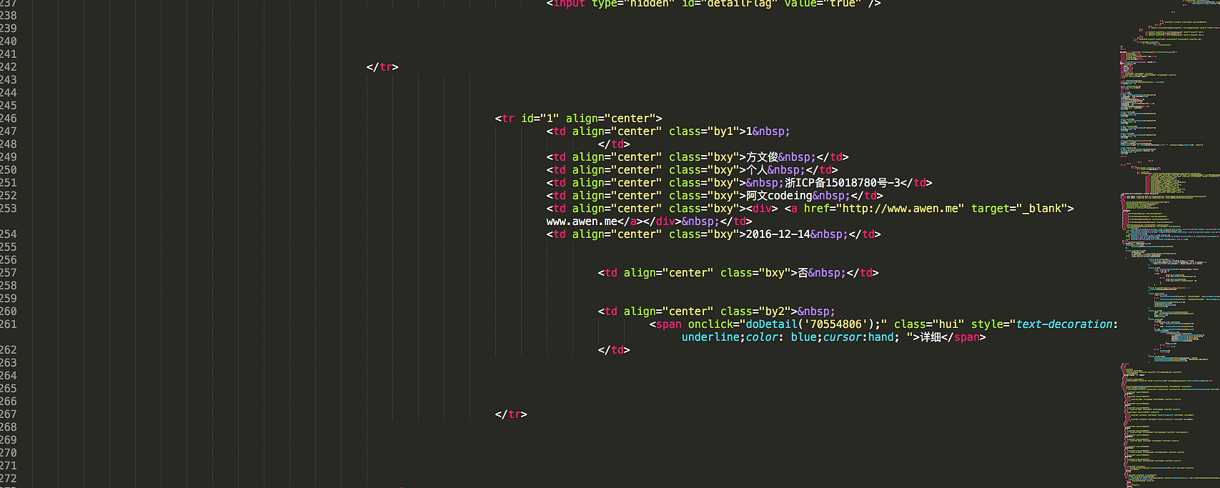Click the closing tr tag on line 267
Image resolution: width=1220 pixels, height=488 pixels.
pos(511,414)
